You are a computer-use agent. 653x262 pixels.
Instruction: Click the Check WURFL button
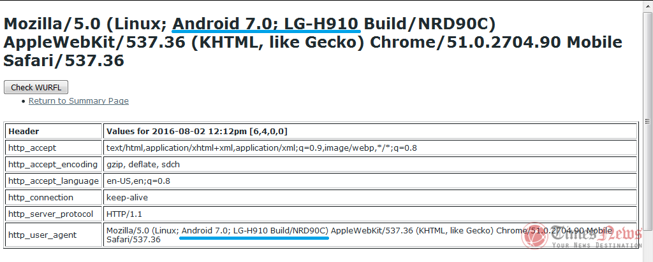coord(36,88)
